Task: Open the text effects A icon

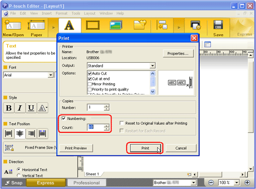Action: click(x=42, y=108)
